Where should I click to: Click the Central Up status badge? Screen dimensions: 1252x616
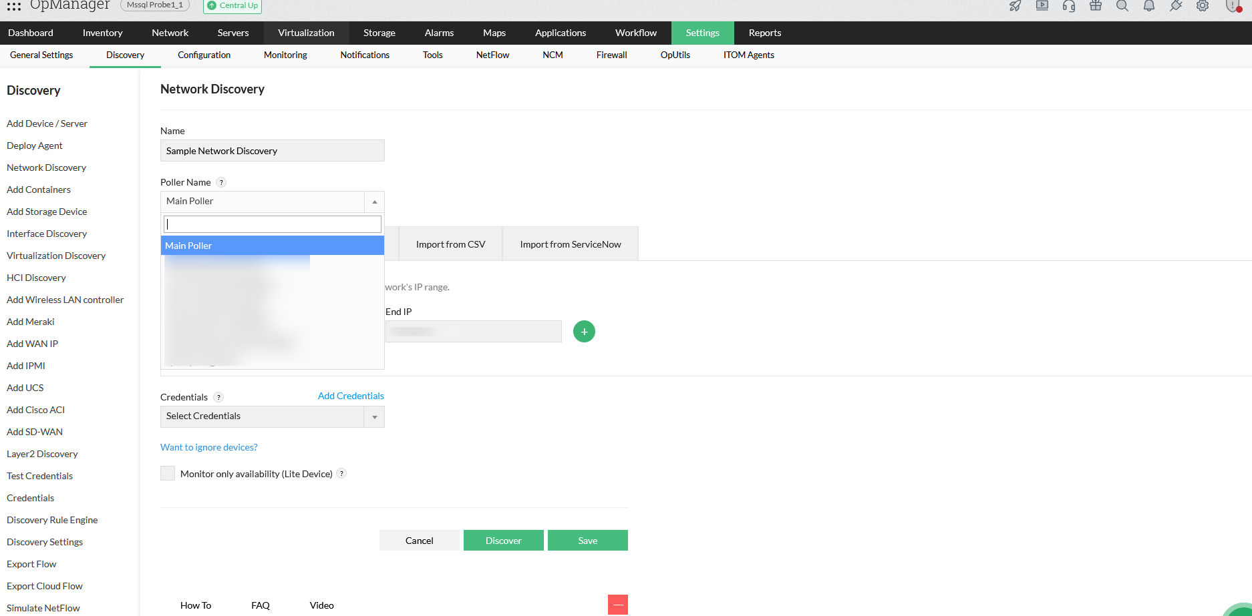pyautogui.click(x=232, y=6)
